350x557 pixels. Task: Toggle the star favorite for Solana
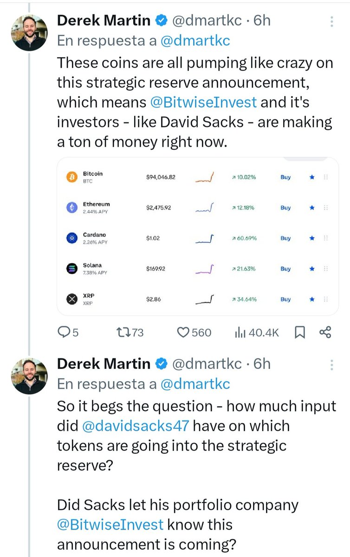tap(312, 269)
